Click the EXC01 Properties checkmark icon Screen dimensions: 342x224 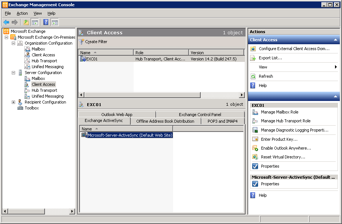255,166
